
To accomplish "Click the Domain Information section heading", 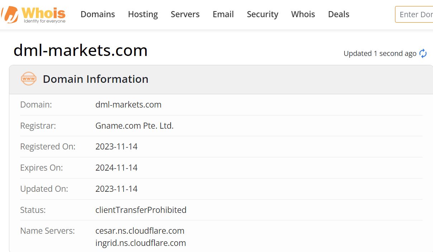I will [x=96, y=79].
